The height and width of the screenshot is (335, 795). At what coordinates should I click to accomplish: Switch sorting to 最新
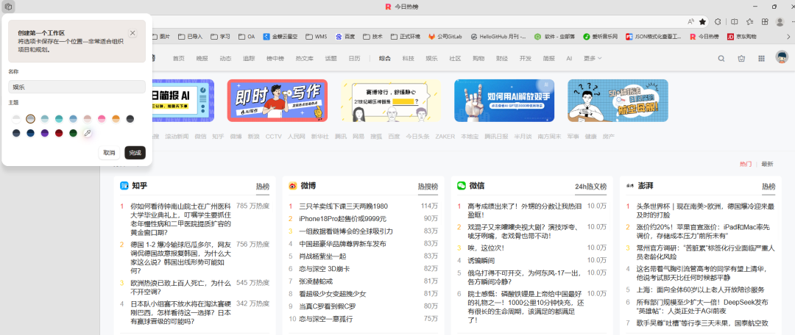click(x=767, y=165)
